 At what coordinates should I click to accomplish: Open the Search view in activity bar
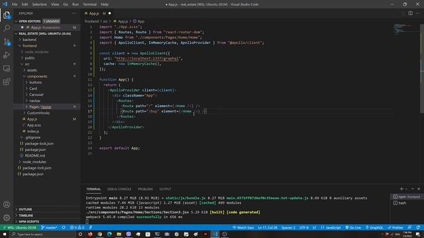coord(7,28)
